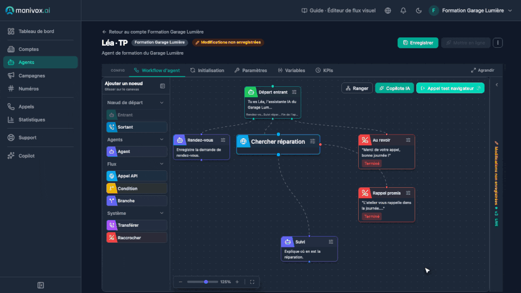521x293 pixels.
Task: Switch to the Variables tab
Action: coord(291,71)
